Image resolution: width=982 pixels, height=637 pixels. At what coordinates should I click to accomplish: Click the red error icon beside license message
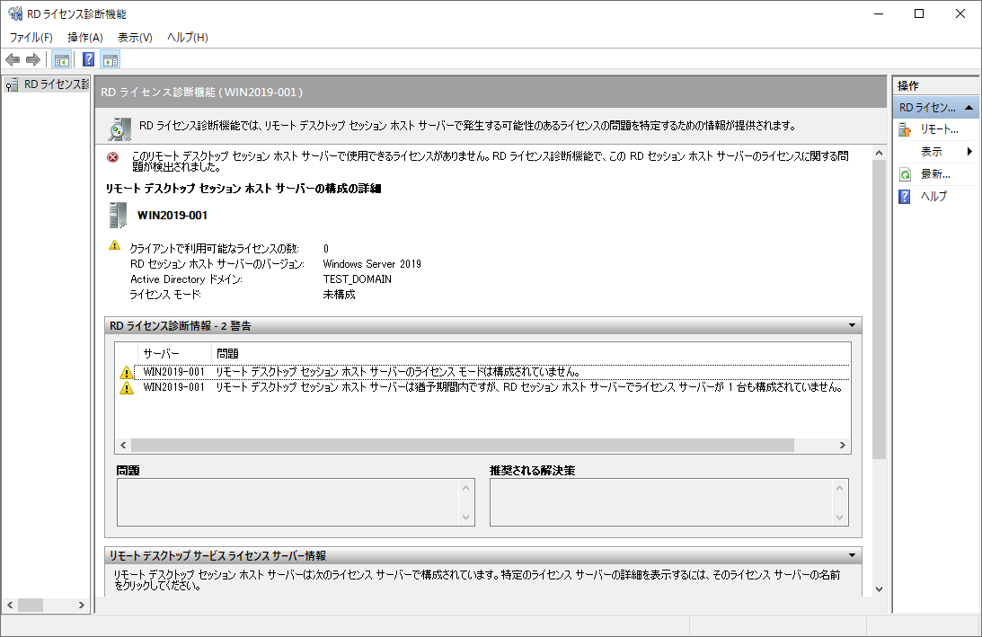(112, 157)
